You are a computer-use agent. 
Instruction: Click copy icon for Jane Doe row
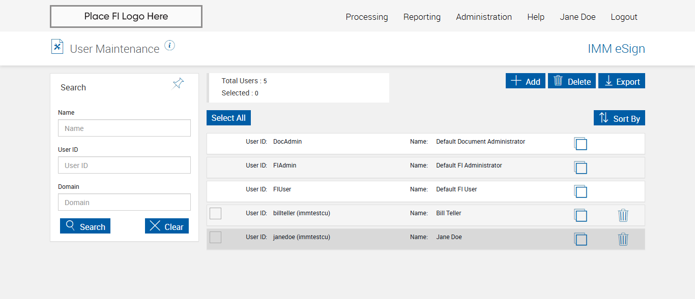[581, 239]
